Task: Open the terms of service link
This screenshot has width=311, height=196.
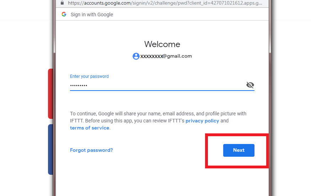Action: [x=90, y=128]
